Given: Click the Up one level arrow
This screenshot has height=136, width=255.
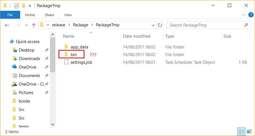Looking at the screenshot, I should tap(34, 25).
